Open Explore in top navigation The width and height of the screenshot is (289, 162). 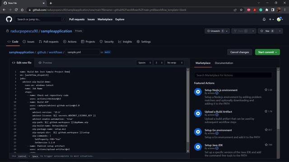click(120, 19)
